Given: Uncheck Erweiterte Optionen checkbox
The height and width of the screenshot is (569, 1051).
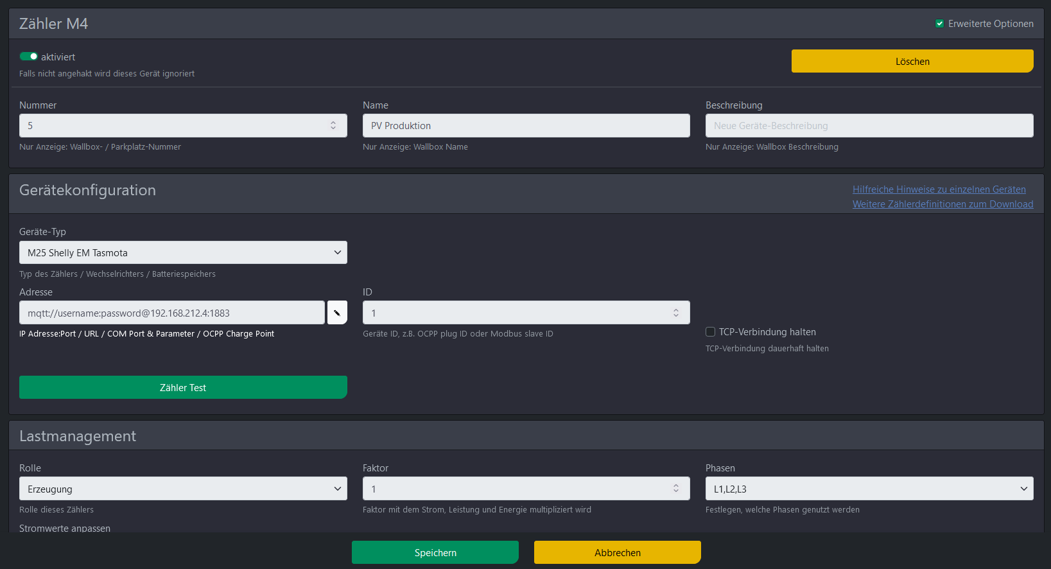Looking at the screenshot, I should [x=940, y=24].
